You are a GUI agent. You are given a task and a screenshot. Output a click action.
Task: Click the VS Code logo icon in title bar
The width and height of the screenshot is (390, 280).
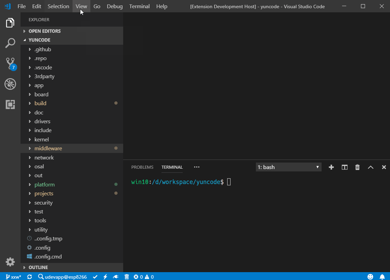pyautogui.click(x=8, y=6)
